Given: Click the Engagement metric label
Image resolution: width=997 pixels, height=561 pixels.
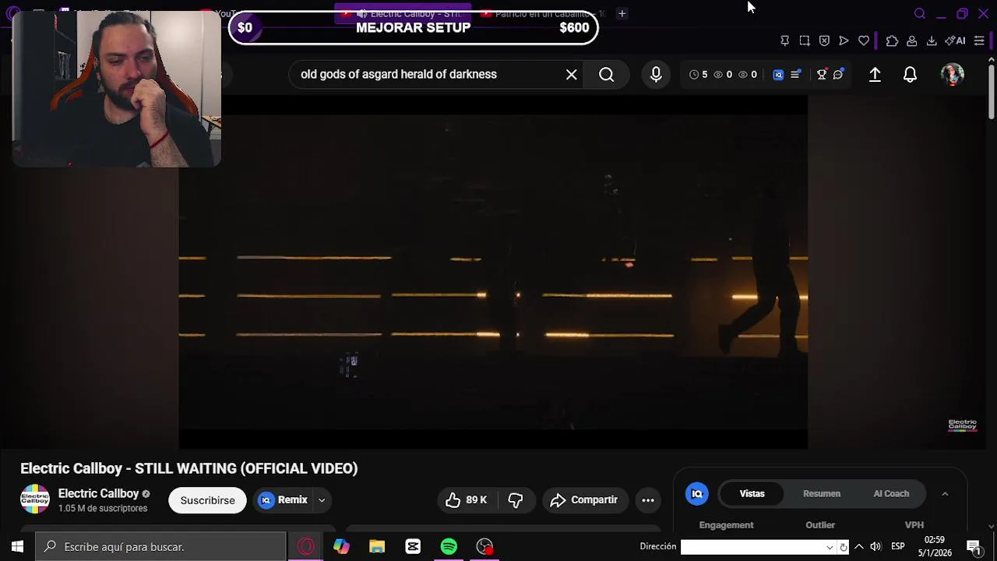Looking at the screenshot, I should click(x=726, y=525).
